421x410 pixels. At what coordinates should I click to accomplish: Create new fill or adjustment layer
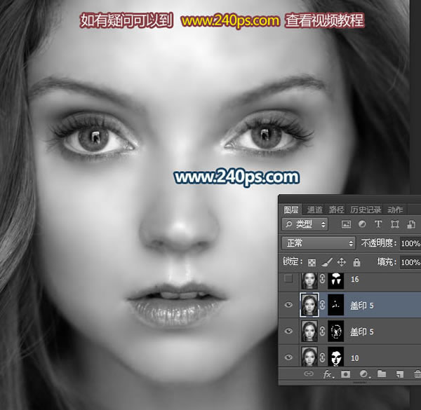pyautogui.click(x=363, y=374)
